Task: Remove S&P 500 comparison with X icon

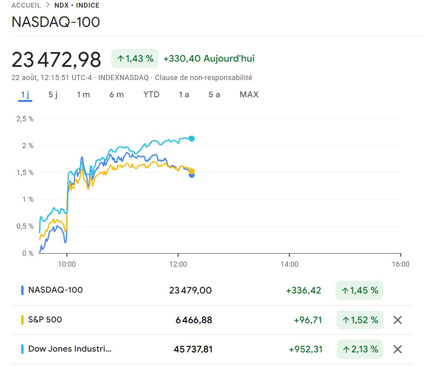Action: pos(397,320)
